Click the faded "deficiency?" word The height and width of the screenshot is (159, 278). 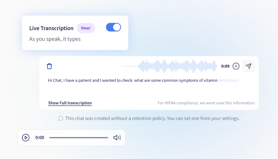(x=229, y=80)
